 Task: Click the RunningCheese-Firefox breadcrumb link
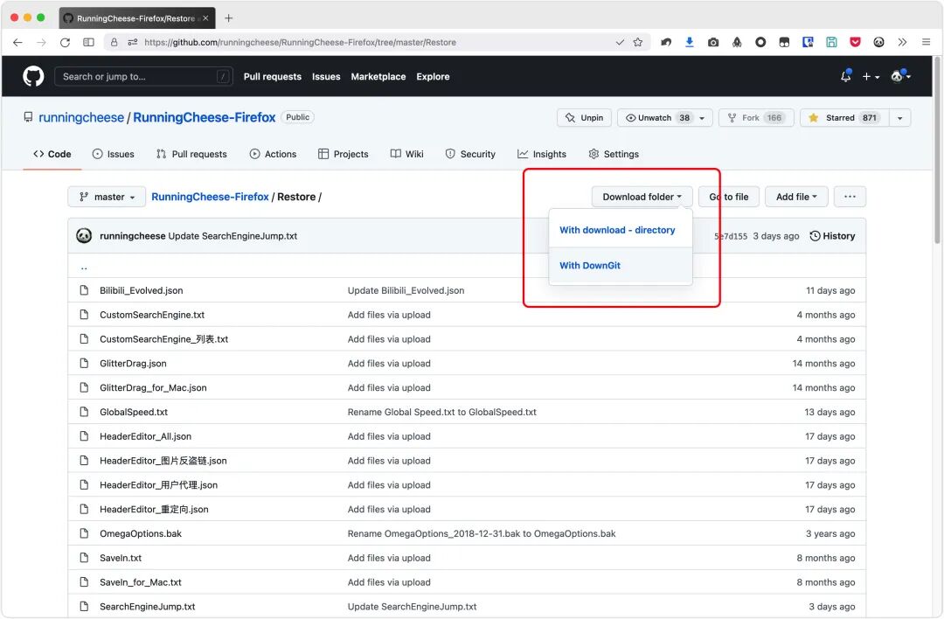[x=210, y=197]
